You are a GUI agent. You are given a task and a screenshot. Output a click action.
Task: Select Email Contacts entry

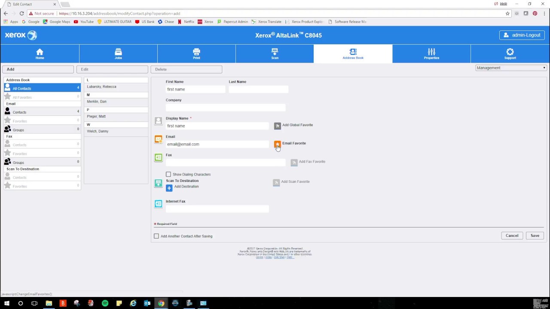42,112
